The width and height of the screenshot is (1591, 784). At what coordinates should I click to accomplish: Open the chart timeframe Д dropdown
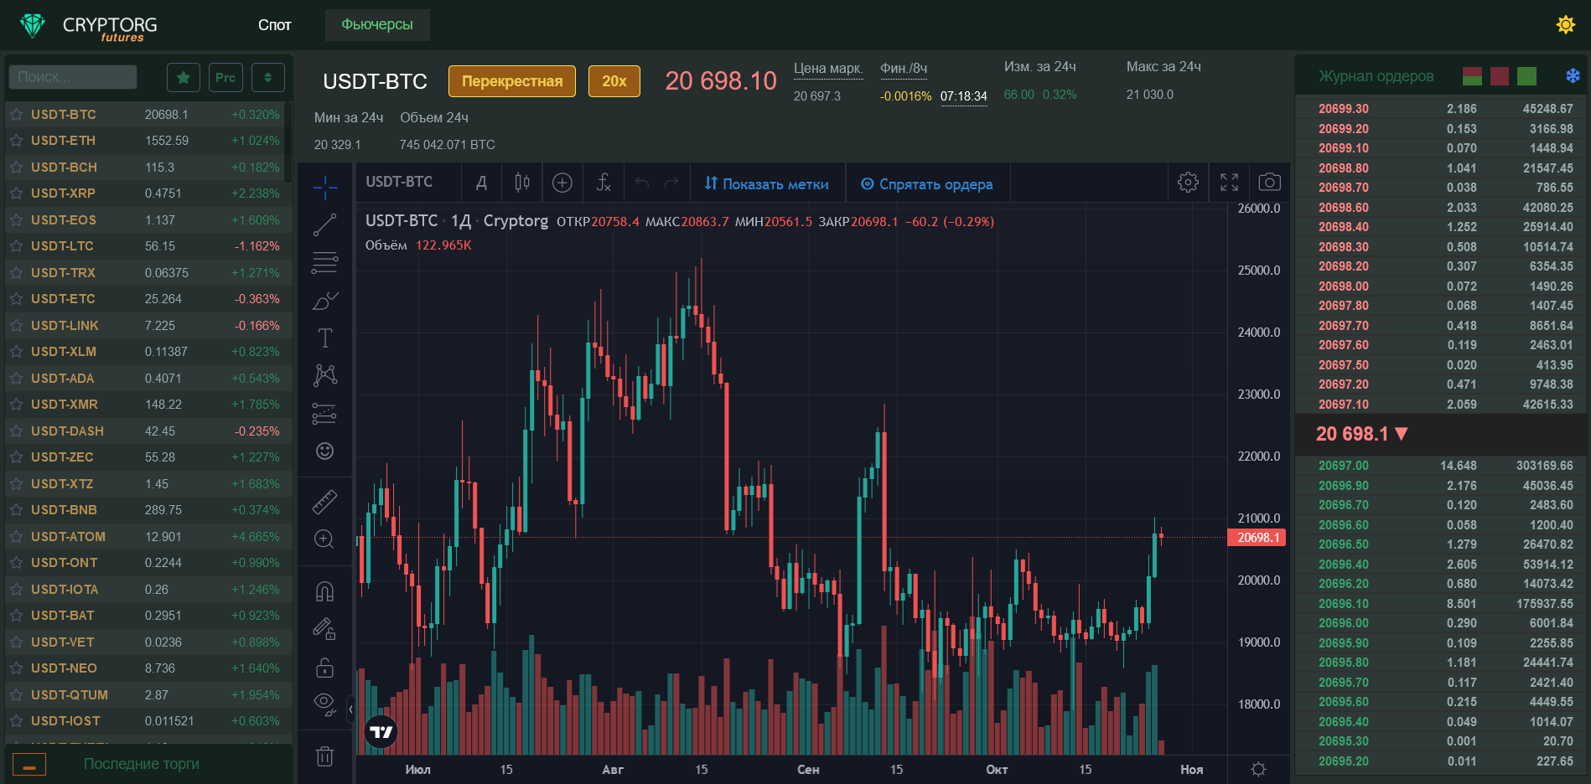click(x=481, y=183)
